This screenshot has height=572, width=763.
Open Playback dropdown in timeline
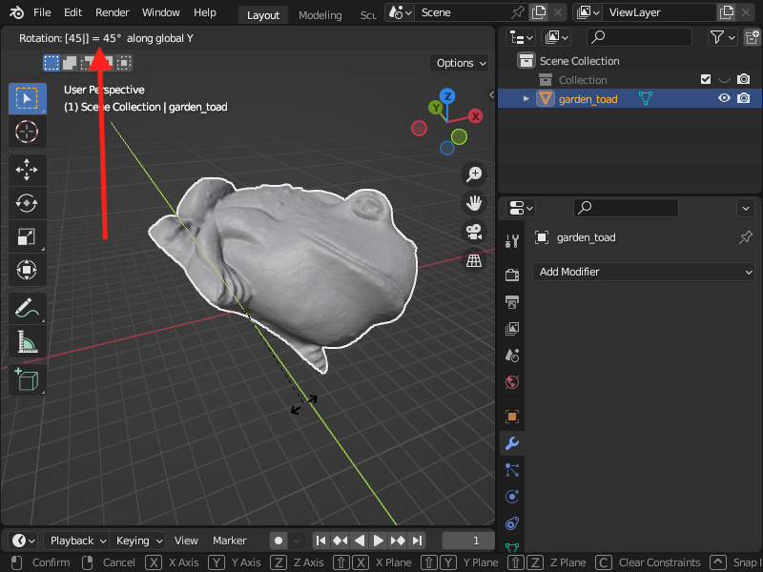click(76, 541)
